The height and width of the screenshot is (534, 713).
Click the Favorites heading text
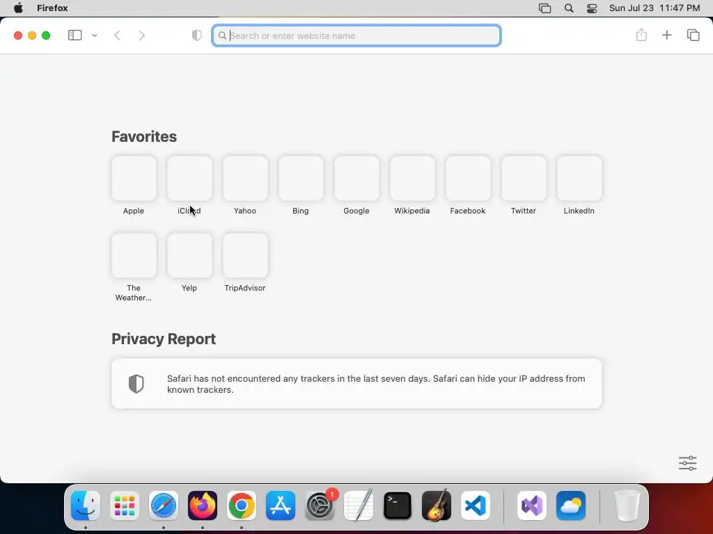point(144,137)
